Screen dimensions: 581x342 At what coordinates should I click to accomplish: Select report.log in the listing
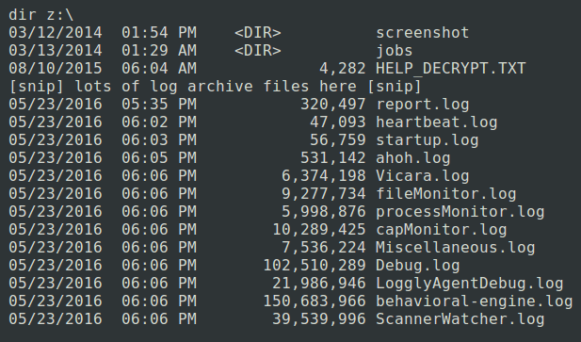pyautogui.click(x=423, y=105)
